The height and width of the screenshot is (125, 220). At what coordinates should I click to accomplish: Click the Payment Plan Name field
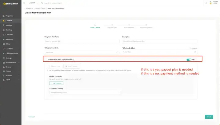82,41
